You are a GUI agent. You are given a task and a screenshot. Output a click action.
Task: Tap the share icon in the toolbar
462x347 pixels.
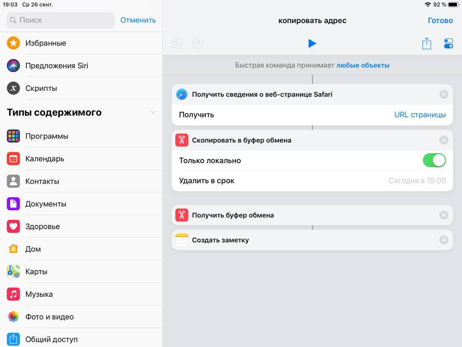(x=427, y=43)
